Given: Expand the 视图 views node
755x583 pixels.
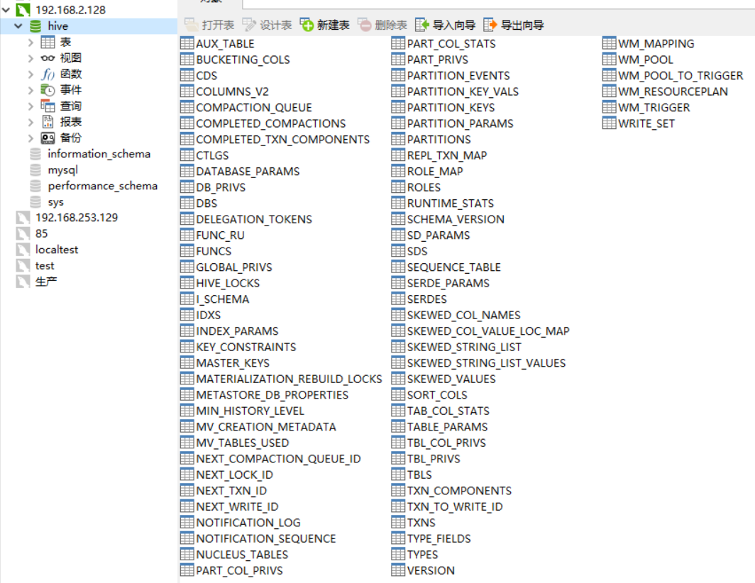Looking at the screenshot, I should tap(31, 58).
